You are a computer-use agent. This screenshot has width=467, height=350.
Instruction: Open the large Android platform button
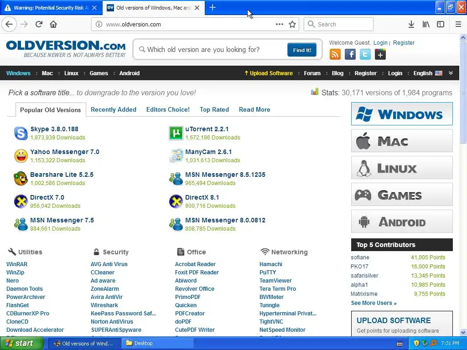point(402,221)
